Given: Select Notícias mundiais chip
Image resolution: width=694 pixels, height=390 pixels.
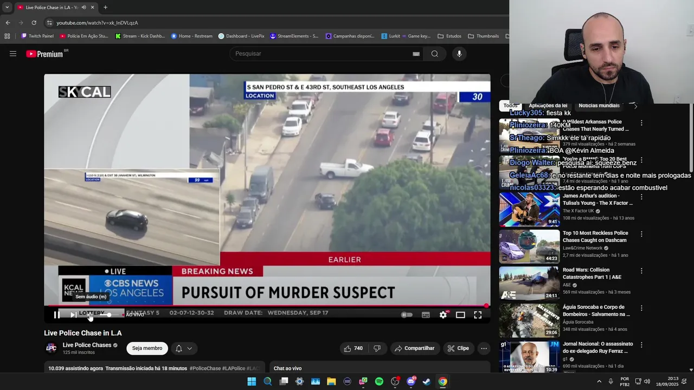Looking at the screenshot, I should (x=599, y=106).
